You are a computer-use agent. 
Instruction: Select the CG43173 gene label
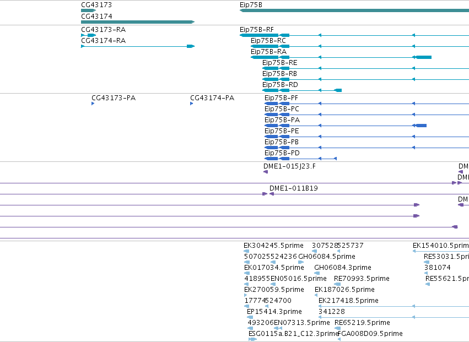point(96,5)
